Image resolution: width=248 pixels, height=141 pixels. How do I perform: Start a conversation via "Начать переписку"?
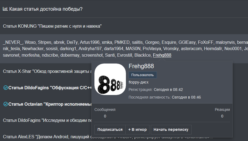click(x=171, y=130)
